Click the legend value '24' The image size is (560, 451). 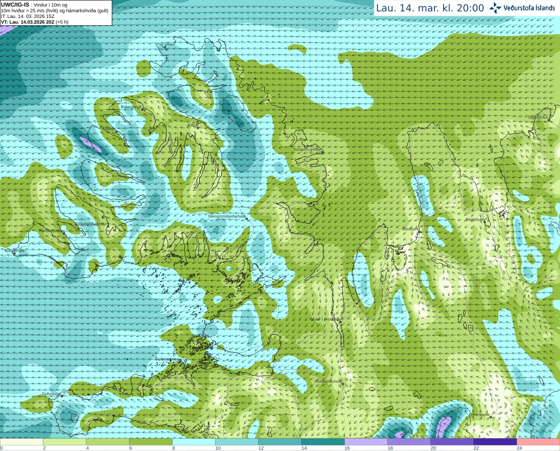519,448
